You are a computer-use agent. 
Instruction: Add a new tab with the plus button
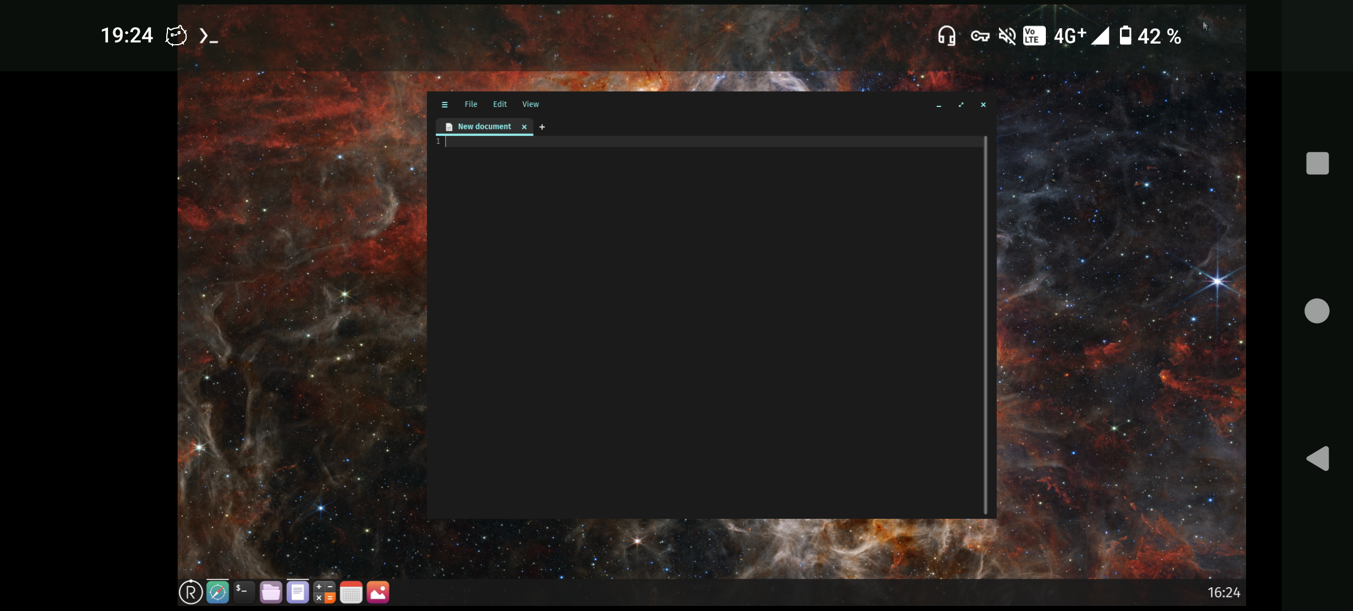[x=542, y=127]
